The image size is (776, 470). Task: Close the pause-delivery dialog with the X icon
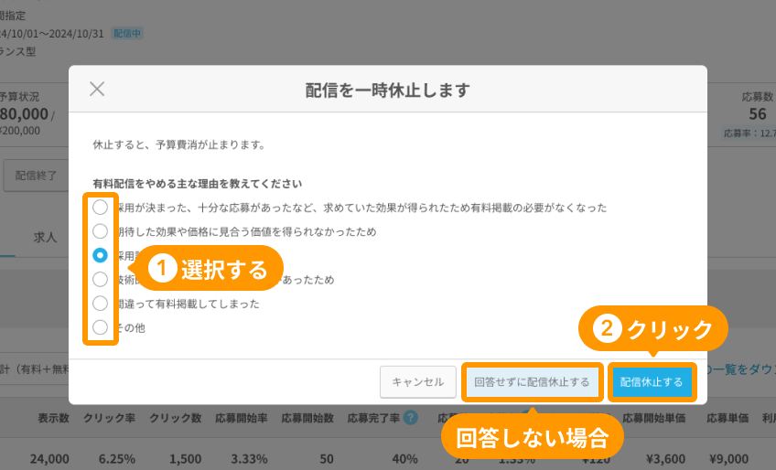(97, 89)
